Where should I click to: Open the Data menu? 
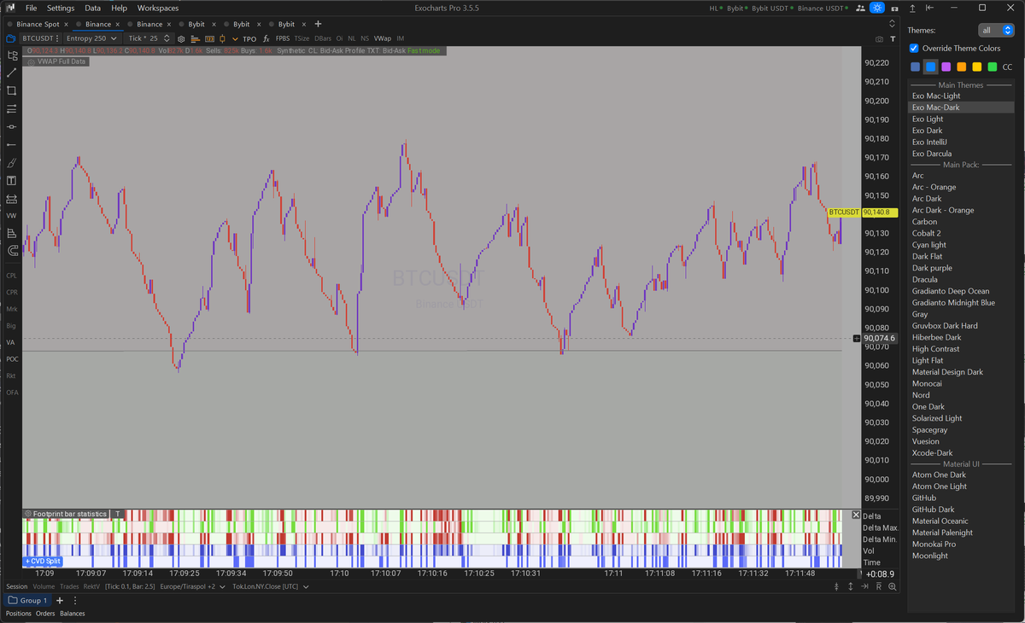click(92, 8)
